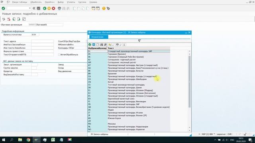
Task: Click the pin icon in popup toolbar
Action: pyautogui.click(x=124, y=44)
